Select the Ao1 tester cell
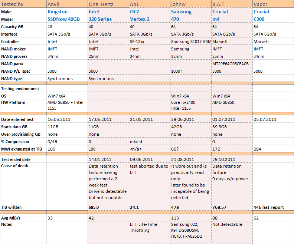 point(150,4)
